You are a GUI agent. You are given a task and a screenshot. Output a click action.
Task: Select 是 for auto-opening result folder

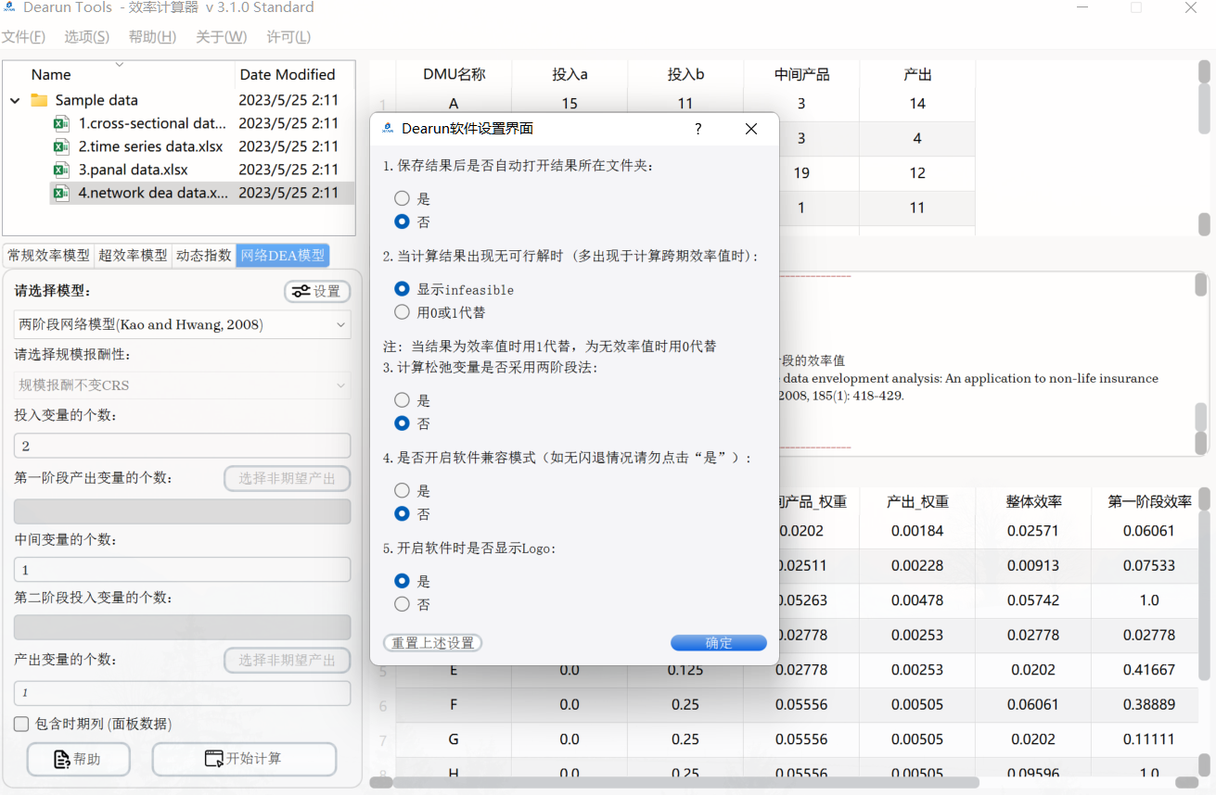point(402,198)
